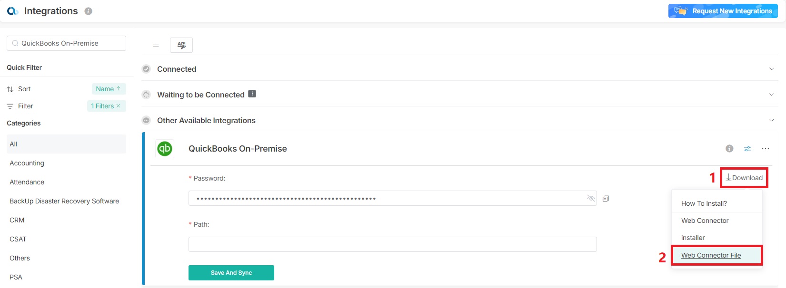Select the Accounting category
The height and width of the screenshot is (288, 786).
tap(27, 163)
